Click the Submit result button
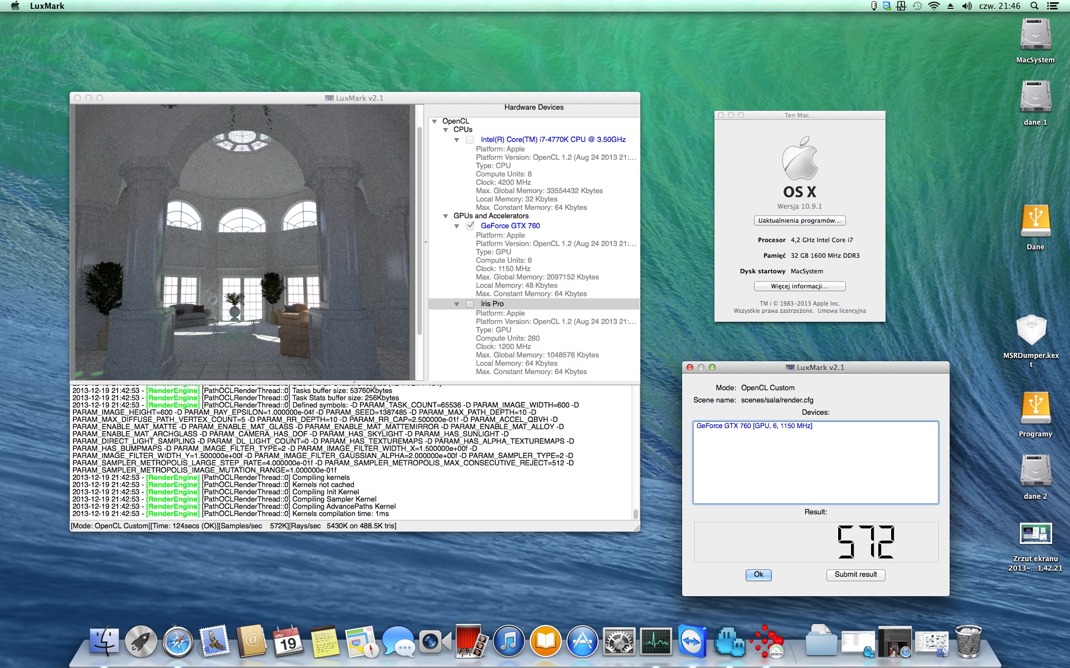Screen dimensions: 1070x668 (x=855, y=574)
